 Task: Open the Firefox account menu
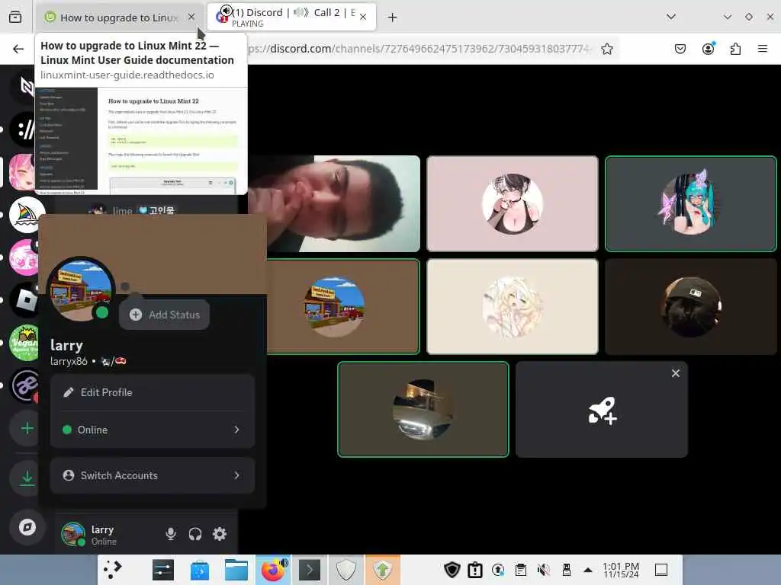pos(708,49)
